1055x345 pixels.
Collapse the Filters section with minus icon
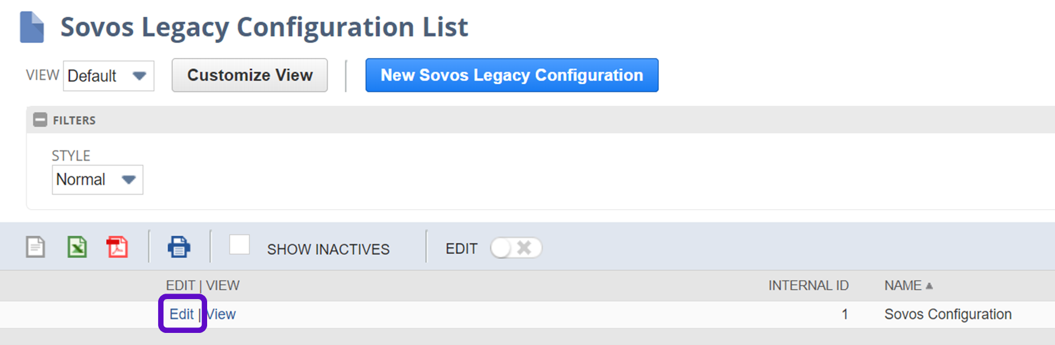pyautogui.click(x=40, y=120)
